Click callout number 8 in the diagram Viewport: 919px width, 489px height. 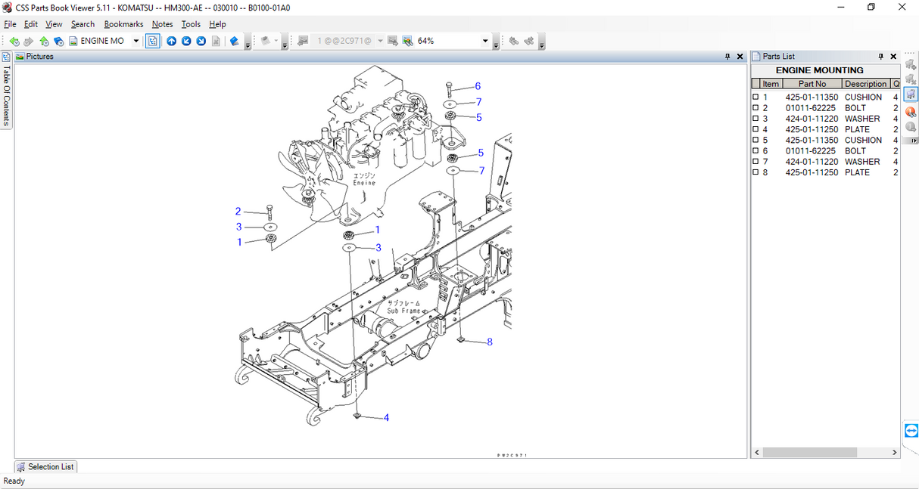(x=490, y=342)
